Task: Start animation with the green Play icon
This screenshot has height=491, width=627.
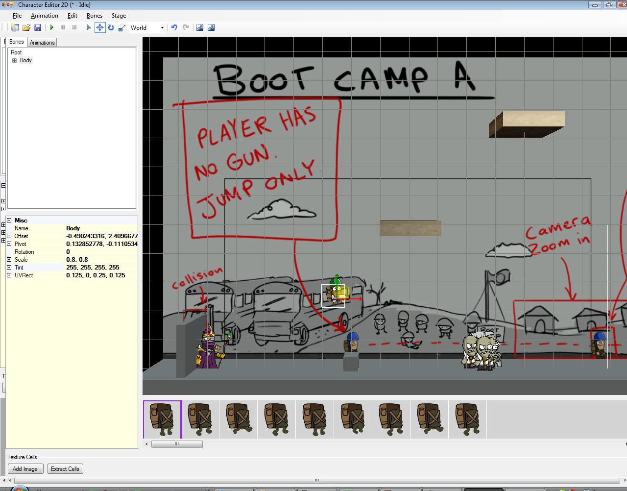Action: pyautogui.click(x=52, y=27)
